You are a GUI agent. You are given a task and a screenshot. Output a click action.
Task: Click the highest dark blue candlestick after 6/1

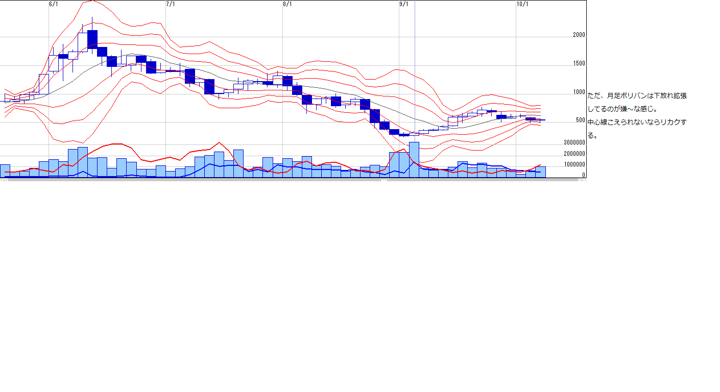click(92, 39)
